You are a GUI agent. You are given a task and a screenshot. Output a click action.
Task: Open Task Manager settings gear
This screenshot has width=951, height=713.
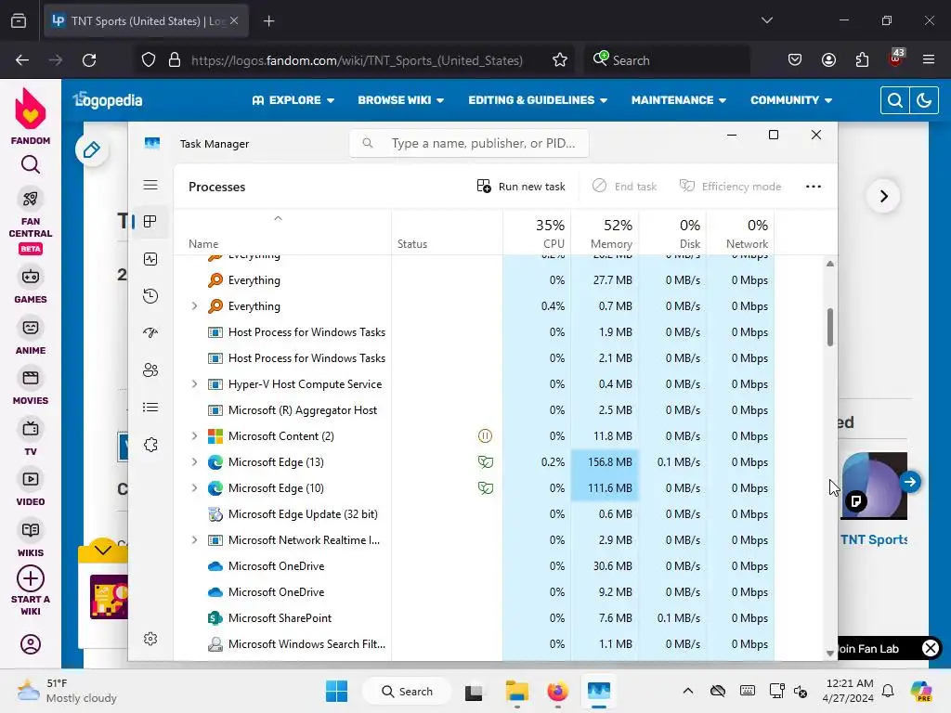point(150,639)
